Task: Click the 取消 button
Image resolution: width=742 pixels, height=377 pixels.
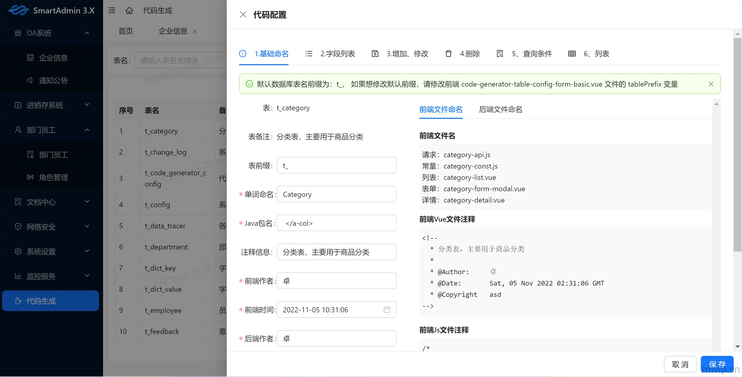Action: coord(682,364)
